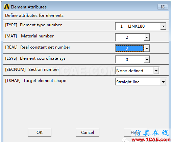172x142 pixels.
Task: Open Real constant set number dropdown arrow
Action: (x=147, y=48)
